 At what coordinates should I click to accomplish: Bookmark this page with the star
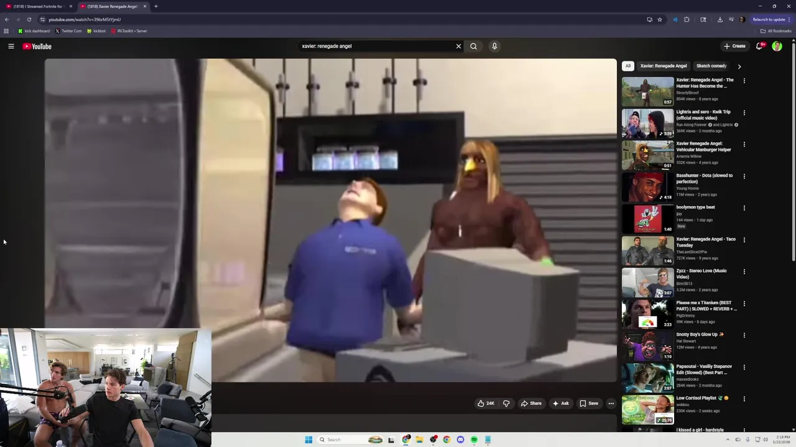[x=660, y=19]
